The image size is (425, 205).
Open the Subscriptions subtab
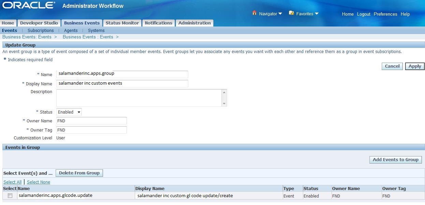(41, 30)
